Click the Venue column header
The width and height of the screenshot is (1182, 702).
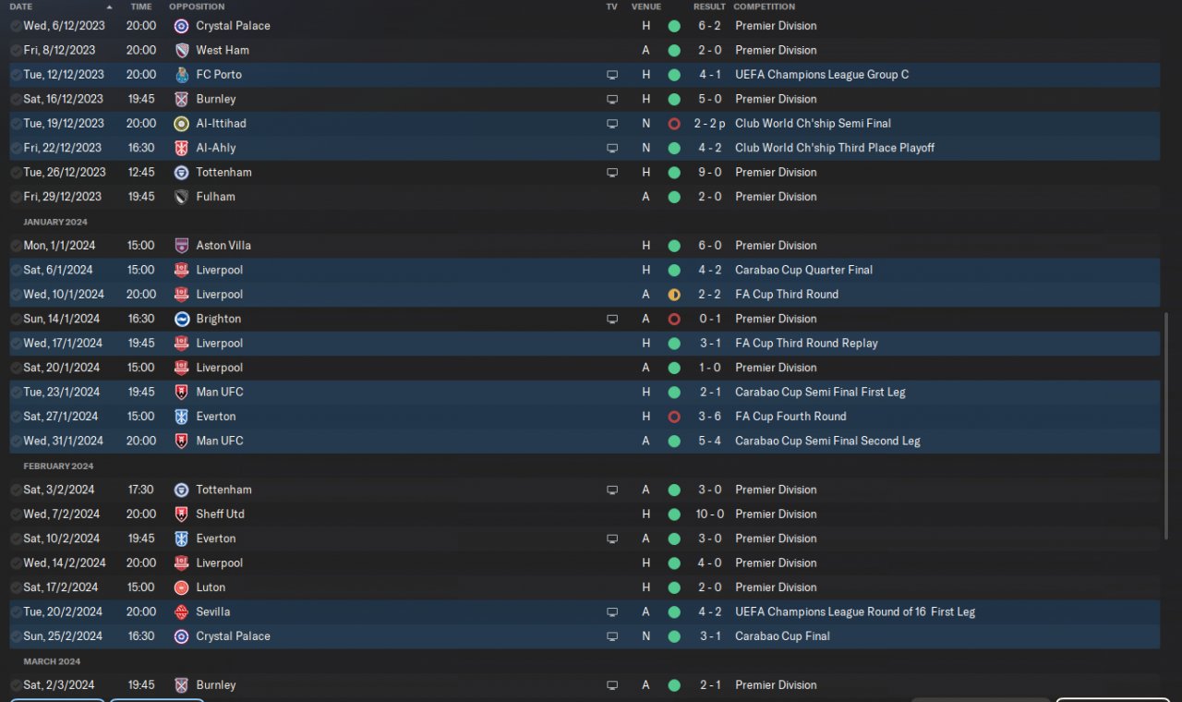pyautogui.click(x=645, y=6)
